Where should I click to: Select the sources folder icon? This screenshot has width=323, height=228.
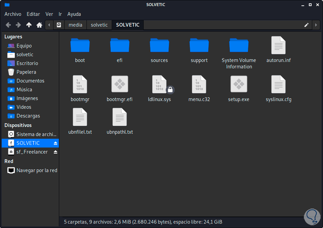[x=159, y=45]
